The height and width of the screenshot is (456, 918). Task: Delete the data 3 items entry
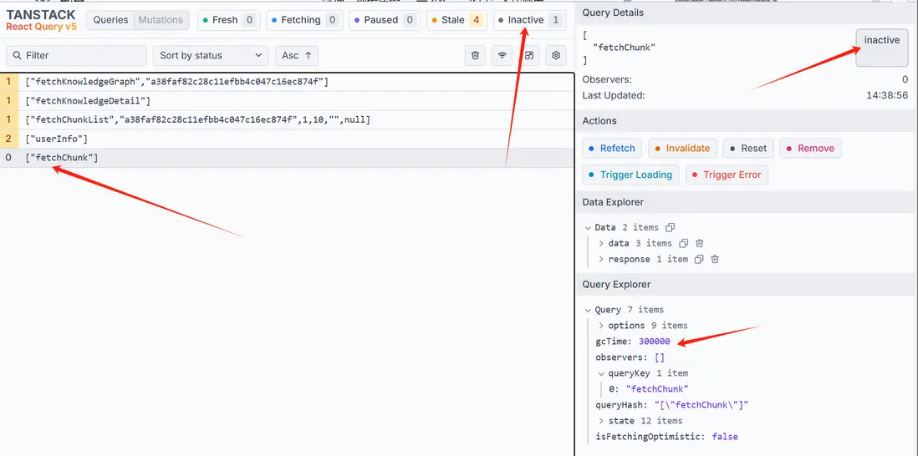[x=699, y=243]
